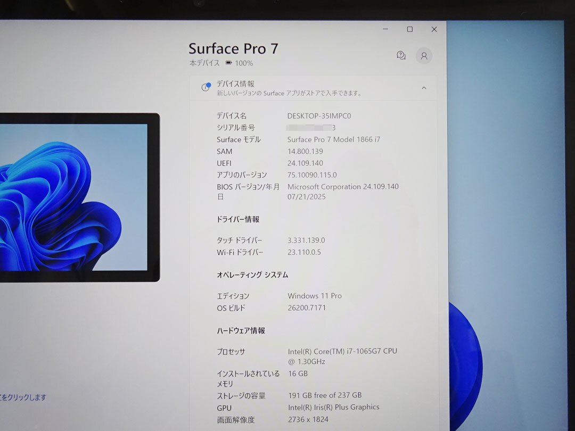Viewport: 575px width, 431px height.
Task: Click the 本デバイス label
Action: 204,63
